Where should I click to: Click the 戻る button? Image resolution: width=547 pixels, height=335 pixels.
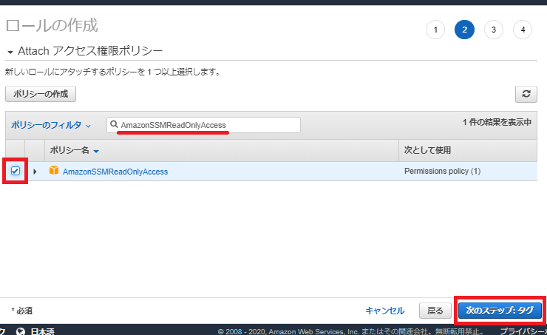(x=435, y=311)
